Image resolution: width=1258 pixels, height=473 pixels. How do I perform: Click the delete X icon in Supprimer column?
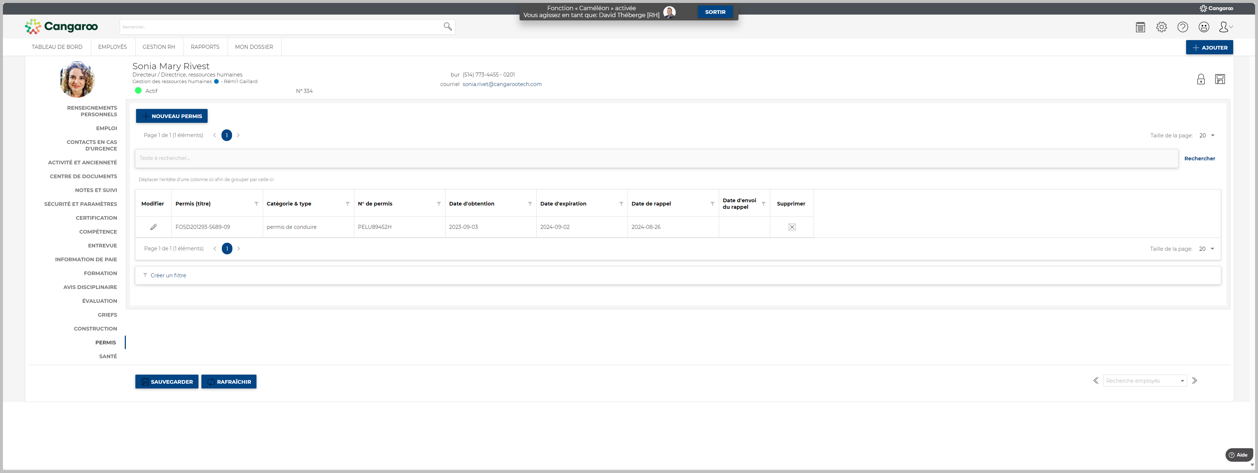pyautogui.click(x=792, y=227)
